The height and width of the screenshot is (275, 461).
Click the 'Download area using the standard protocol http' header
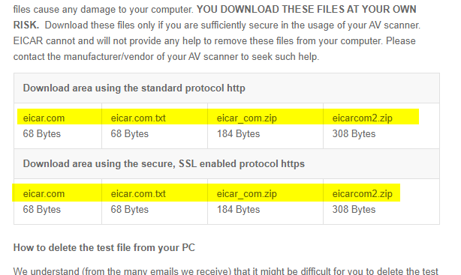pyautogui.click(x=134, y=88)
